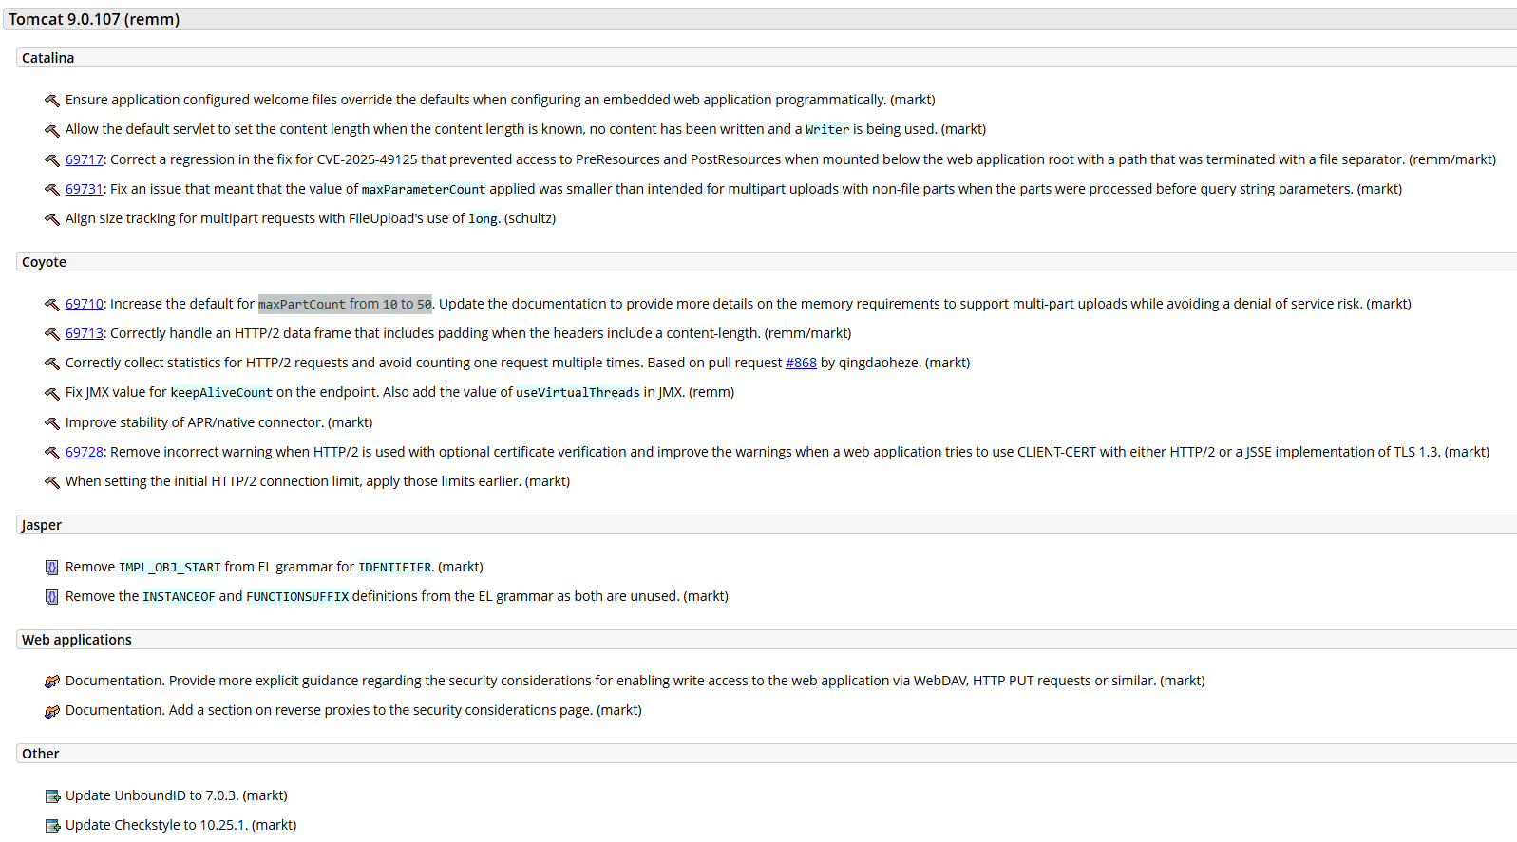The height and width of the screenshot is (842, 1517).
Task: Follow bug link 69728
Action: coord(84,452)
